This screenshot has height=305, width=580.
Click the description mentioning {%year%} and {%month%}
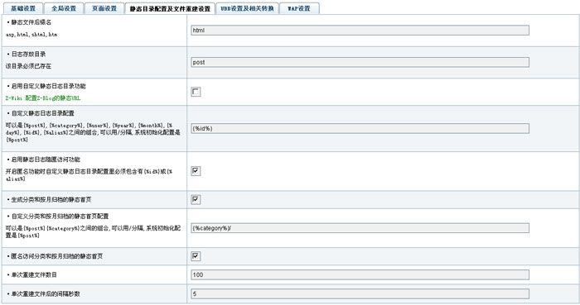tap(93, 132)
